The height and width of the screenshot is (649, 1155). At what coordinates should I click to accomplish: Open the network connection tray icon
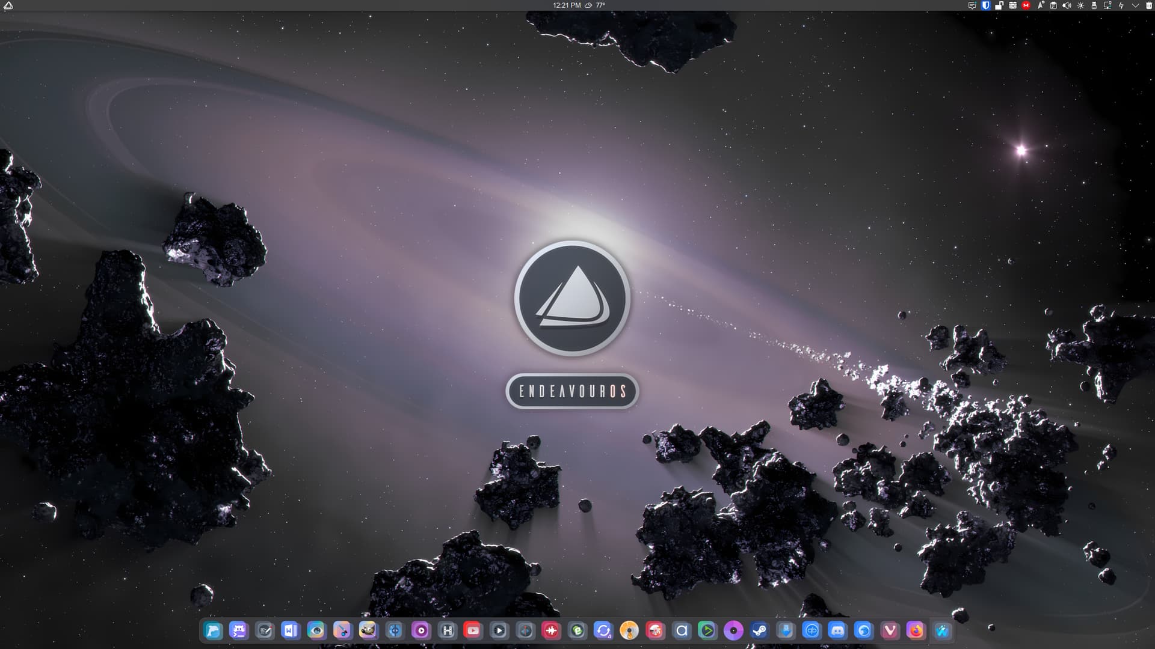click(x=1107, y=5)
